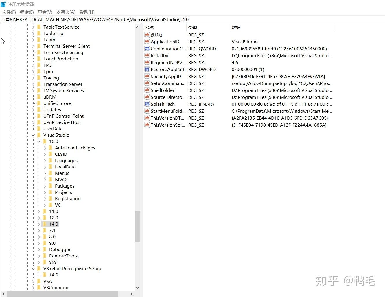Select the Debugger folder icon
This screenshot has width=385, height=297.
tap(45, 249)
